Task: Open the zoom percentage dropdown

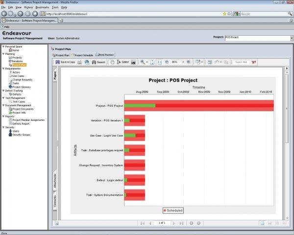Action: pyautogui.click(x=183, y=62)
